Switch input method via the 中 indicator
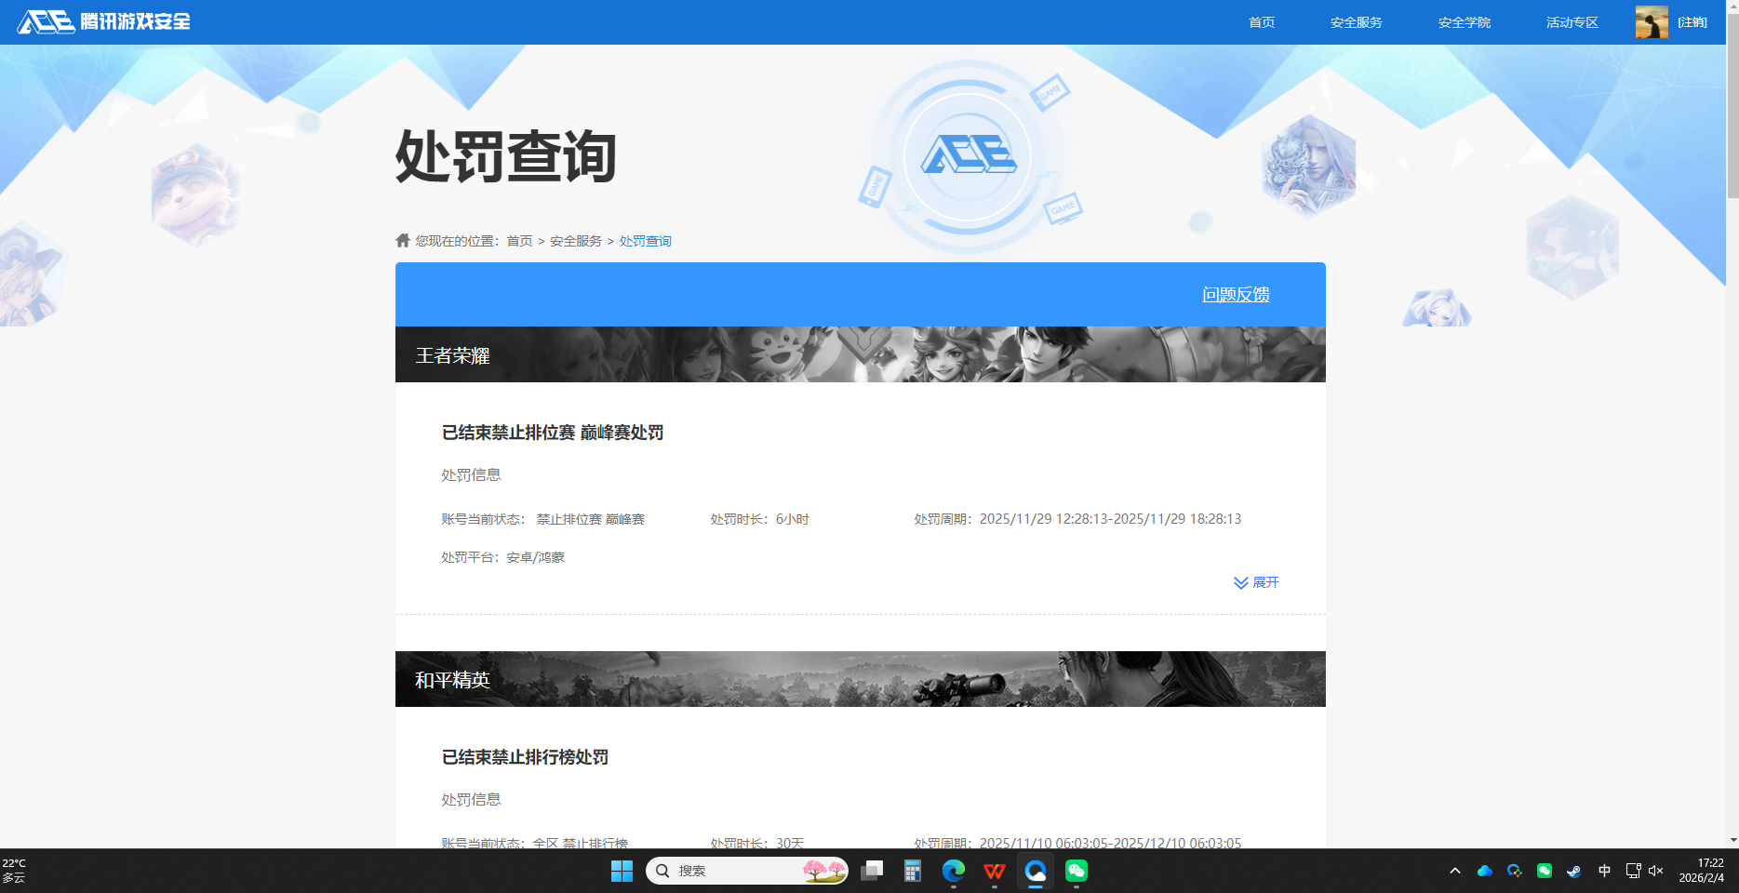This screenshot has width=1739, height=893. [1604, 871]
